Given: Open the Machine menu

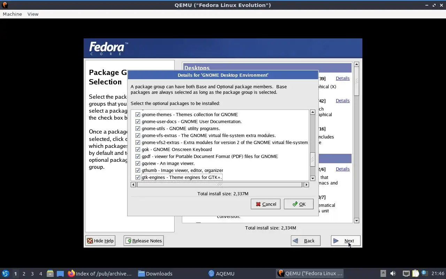Looking at the screenshot, I should coord(12,14).
